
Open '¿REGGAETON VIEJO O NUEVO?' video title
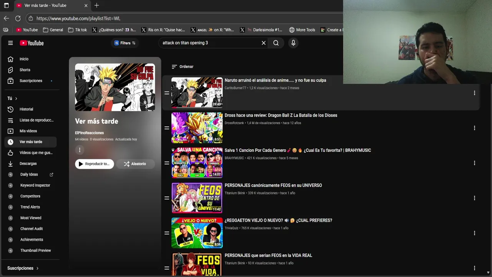pyautogui.click(x=278, y=220)
